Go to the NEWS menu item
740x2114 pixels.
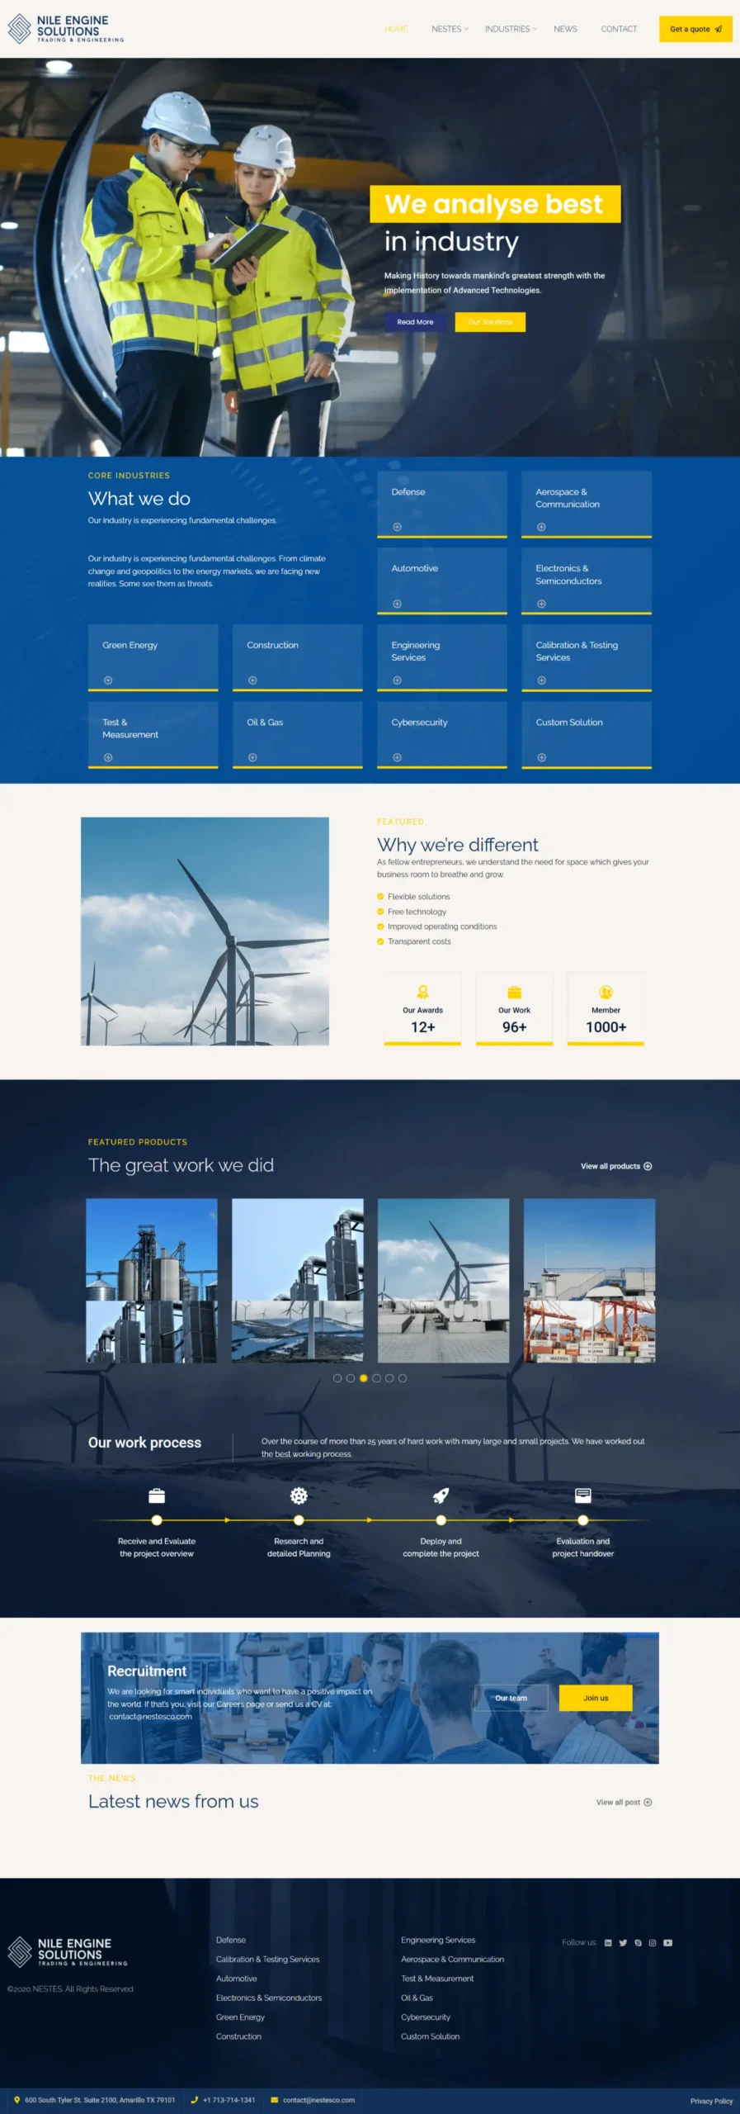tap(565, 29)
